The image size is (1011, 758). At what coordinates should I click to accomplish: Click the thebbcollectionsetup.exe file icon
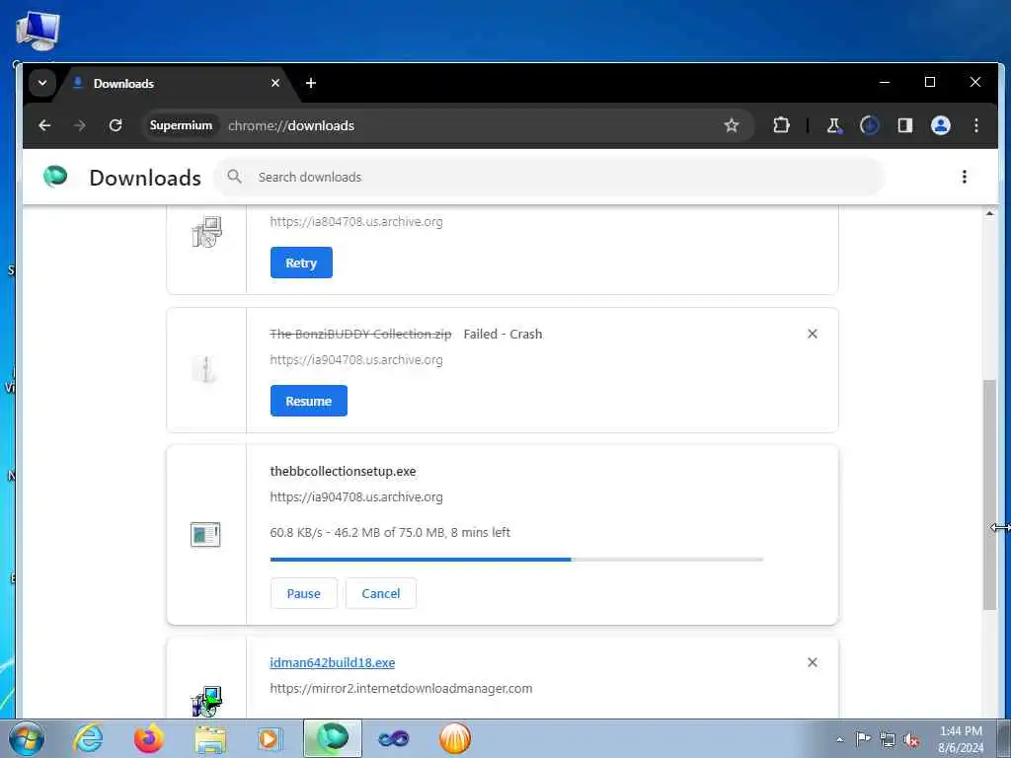(205, 534)
